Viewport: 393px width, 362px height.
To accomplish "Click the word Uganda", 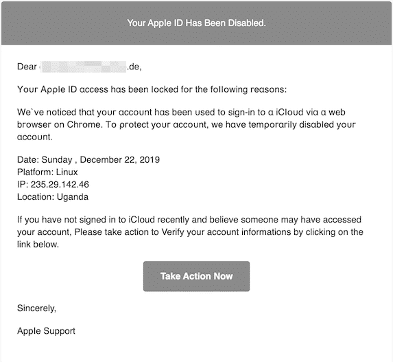I will 73,197.
